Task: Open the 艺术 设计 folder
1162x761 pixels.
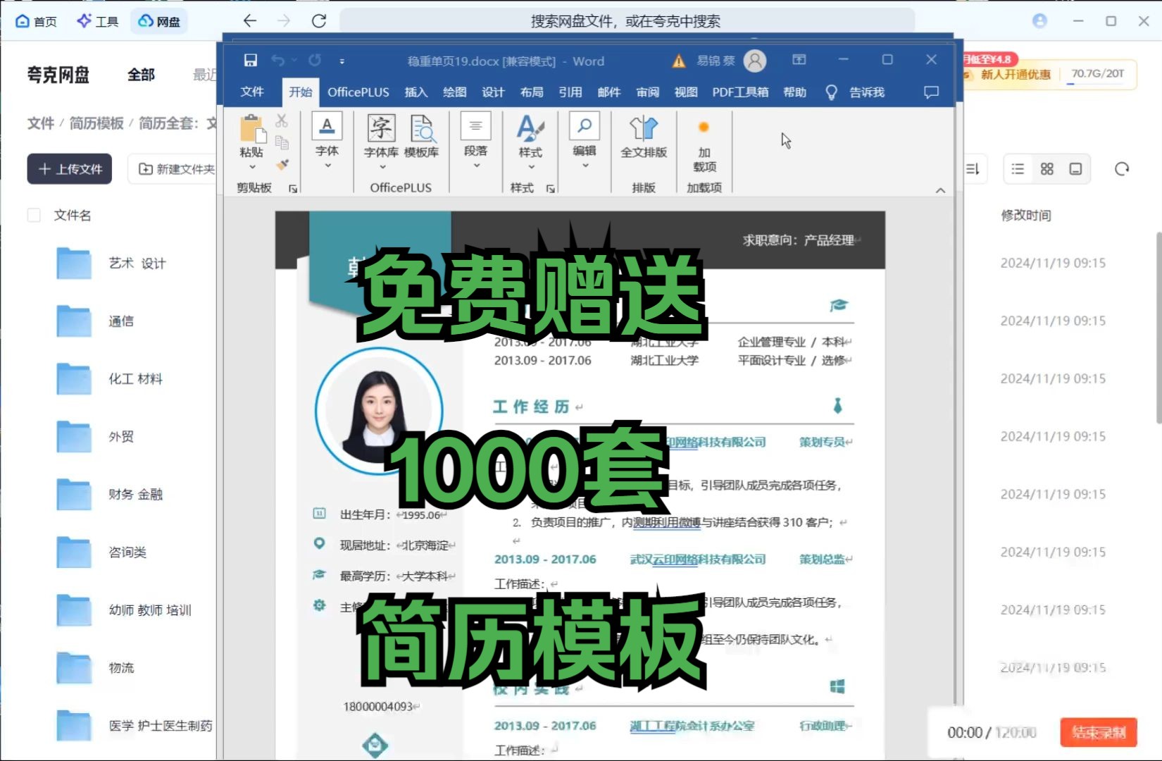Action: (x=137, y=263)
